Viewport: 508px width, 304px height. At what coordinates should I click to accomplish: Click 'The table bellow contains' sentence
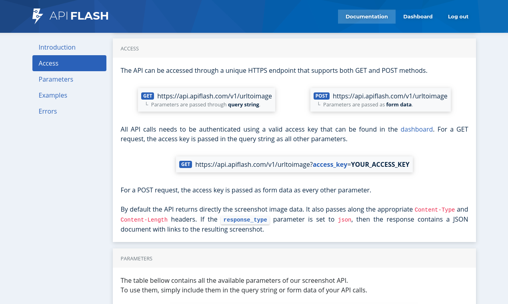click(234, 280)
